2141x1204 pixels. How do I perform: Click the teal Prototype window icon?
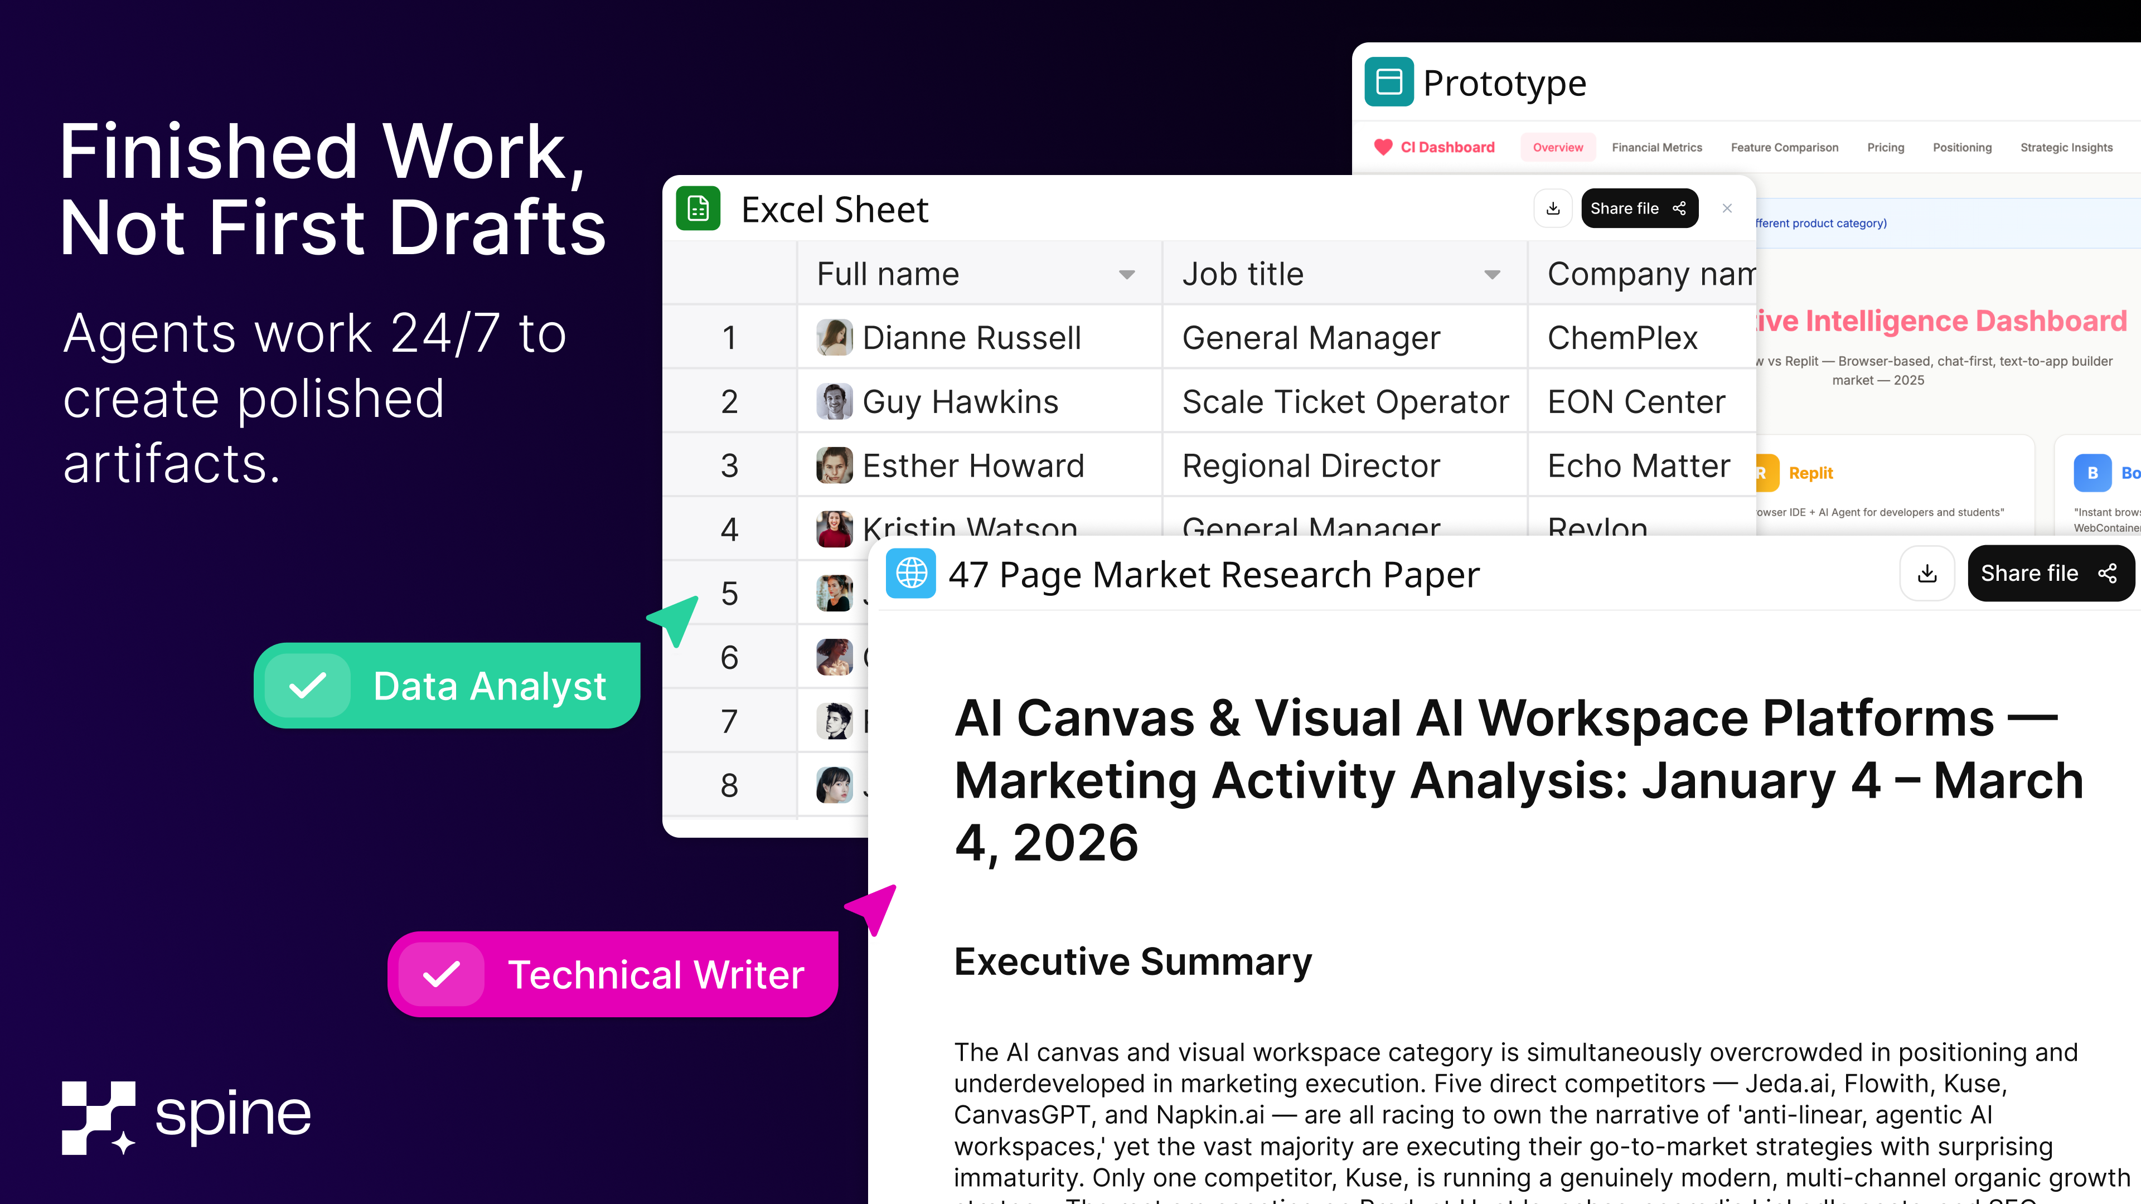tap(1389, 82)
